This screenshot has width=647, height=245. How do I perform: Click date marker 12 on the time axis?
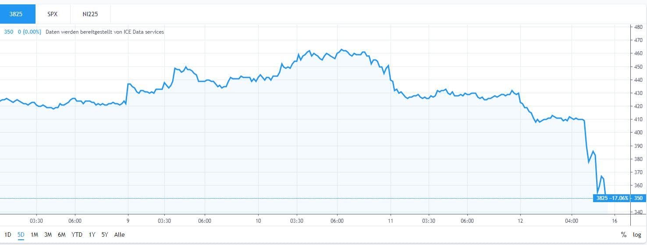tap(520, 221)
